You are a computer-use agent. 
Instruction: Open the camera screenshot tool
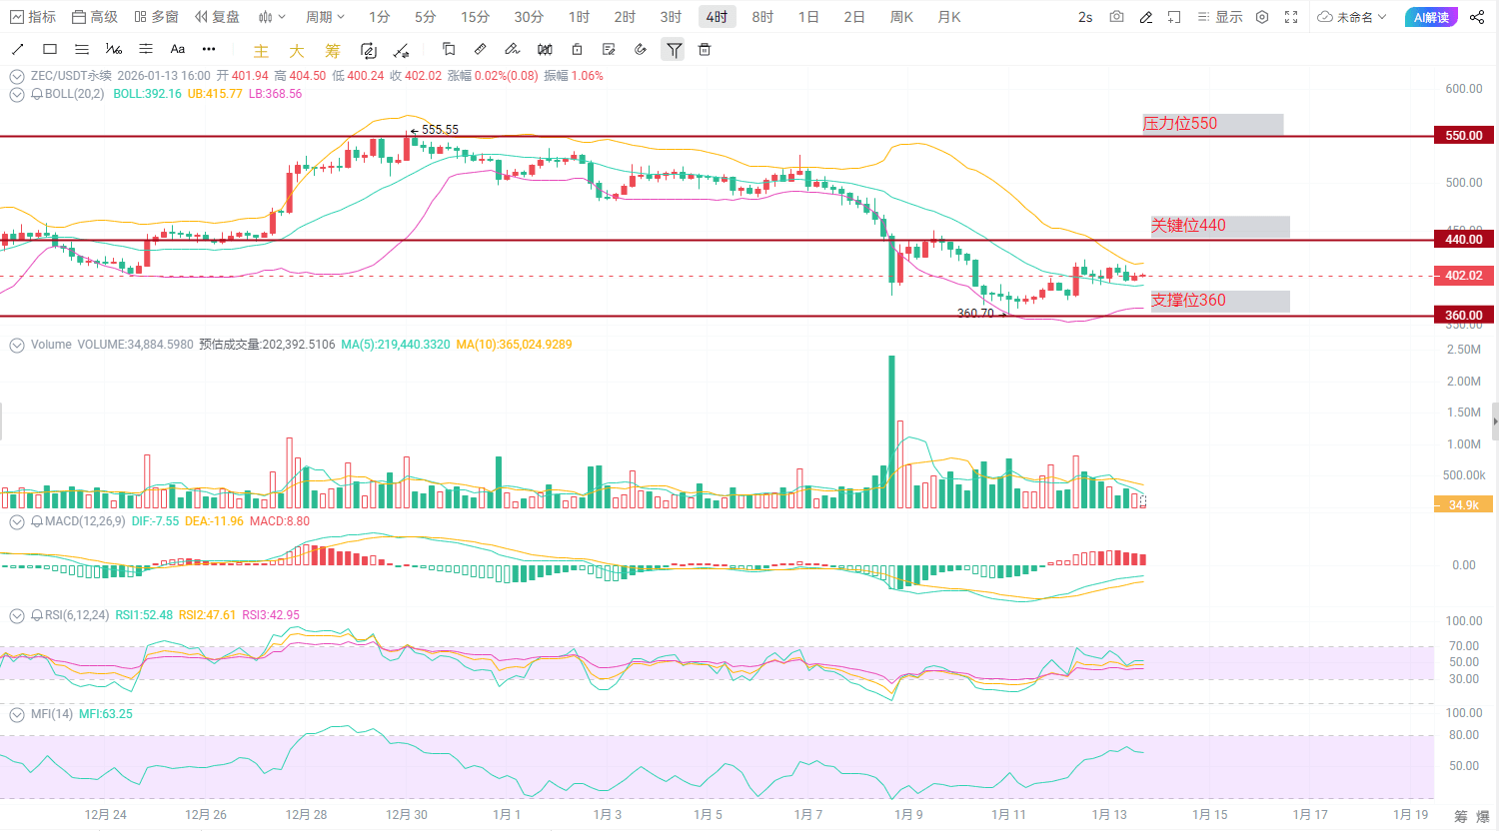coord(1116,17)
